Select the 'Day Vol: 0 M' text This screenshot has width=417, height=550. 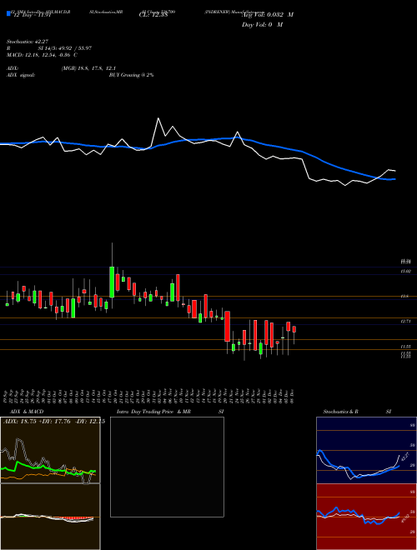[262, 24]
